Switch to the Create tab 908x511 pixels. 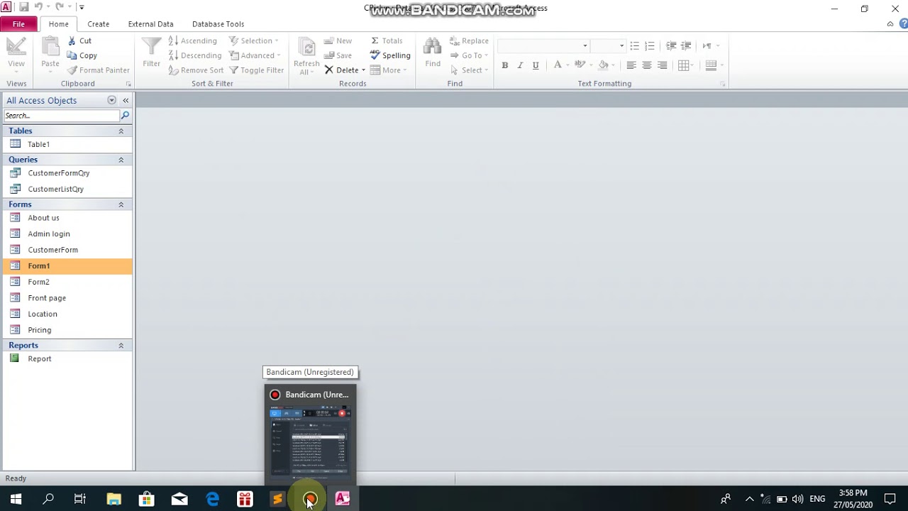98,24
